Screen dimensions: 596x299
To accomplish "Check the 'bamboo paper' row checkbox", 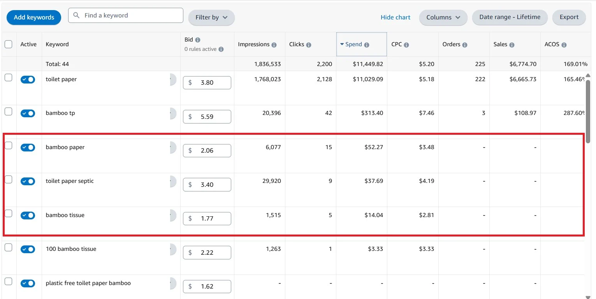I will tap(8, 146).
